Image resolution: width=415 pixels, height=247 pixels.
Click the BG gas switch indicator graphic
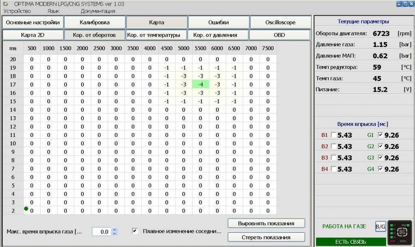click(402, 232)
